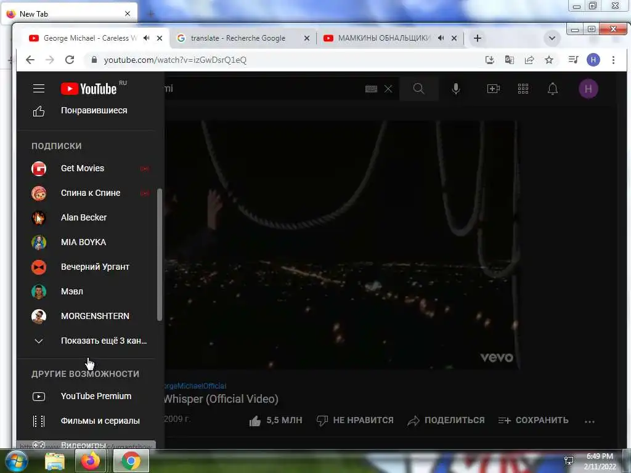Screen dimensions: 631x473
Task: Open Chrome profile H avatar
Action: point(593,60)
